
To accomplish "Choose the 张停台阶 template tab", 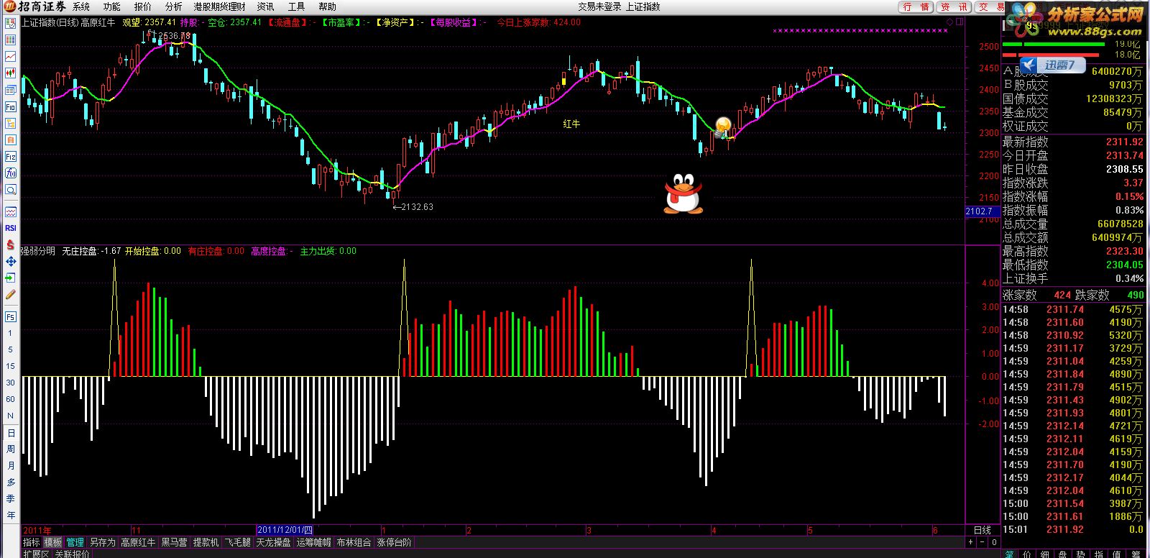I will point(395,542).
